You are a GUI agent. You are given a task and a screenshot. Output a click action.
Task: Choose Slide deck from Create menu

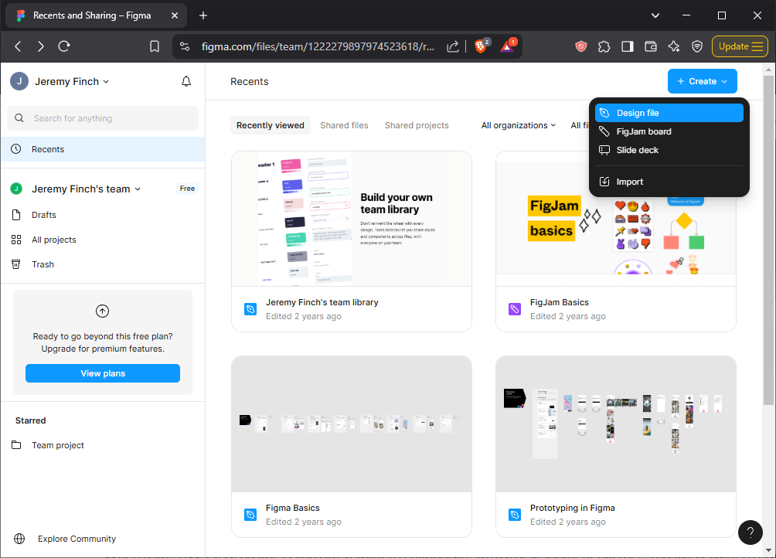point(669,150)
